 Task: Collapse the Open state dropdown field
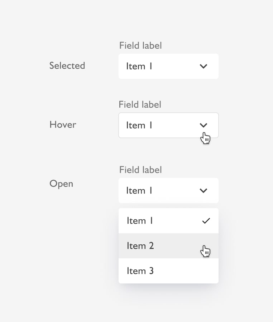click(x=168, y=191)
